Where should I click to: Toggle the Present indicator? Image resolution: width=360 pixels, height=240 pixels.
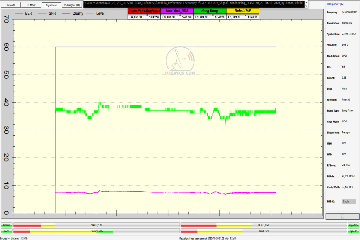pyautogui.click(x=7, y=225)
